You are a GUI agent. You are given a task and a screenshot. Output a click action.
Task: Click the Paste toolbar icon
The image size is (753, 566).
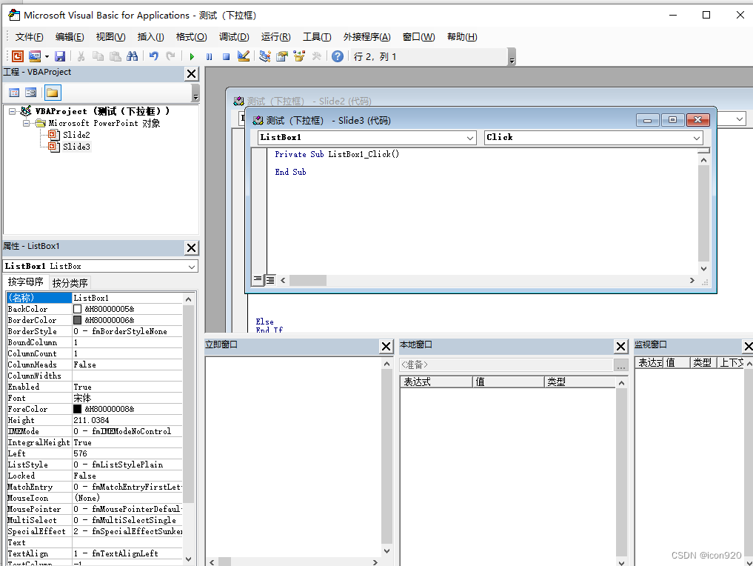point(116,56)
